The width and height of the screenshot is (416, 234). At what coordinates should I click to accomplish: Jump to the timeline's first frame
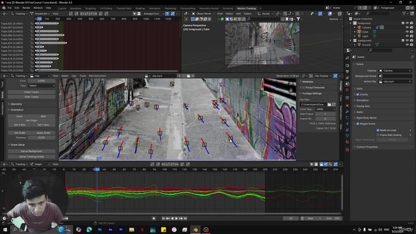coord(163,218)
